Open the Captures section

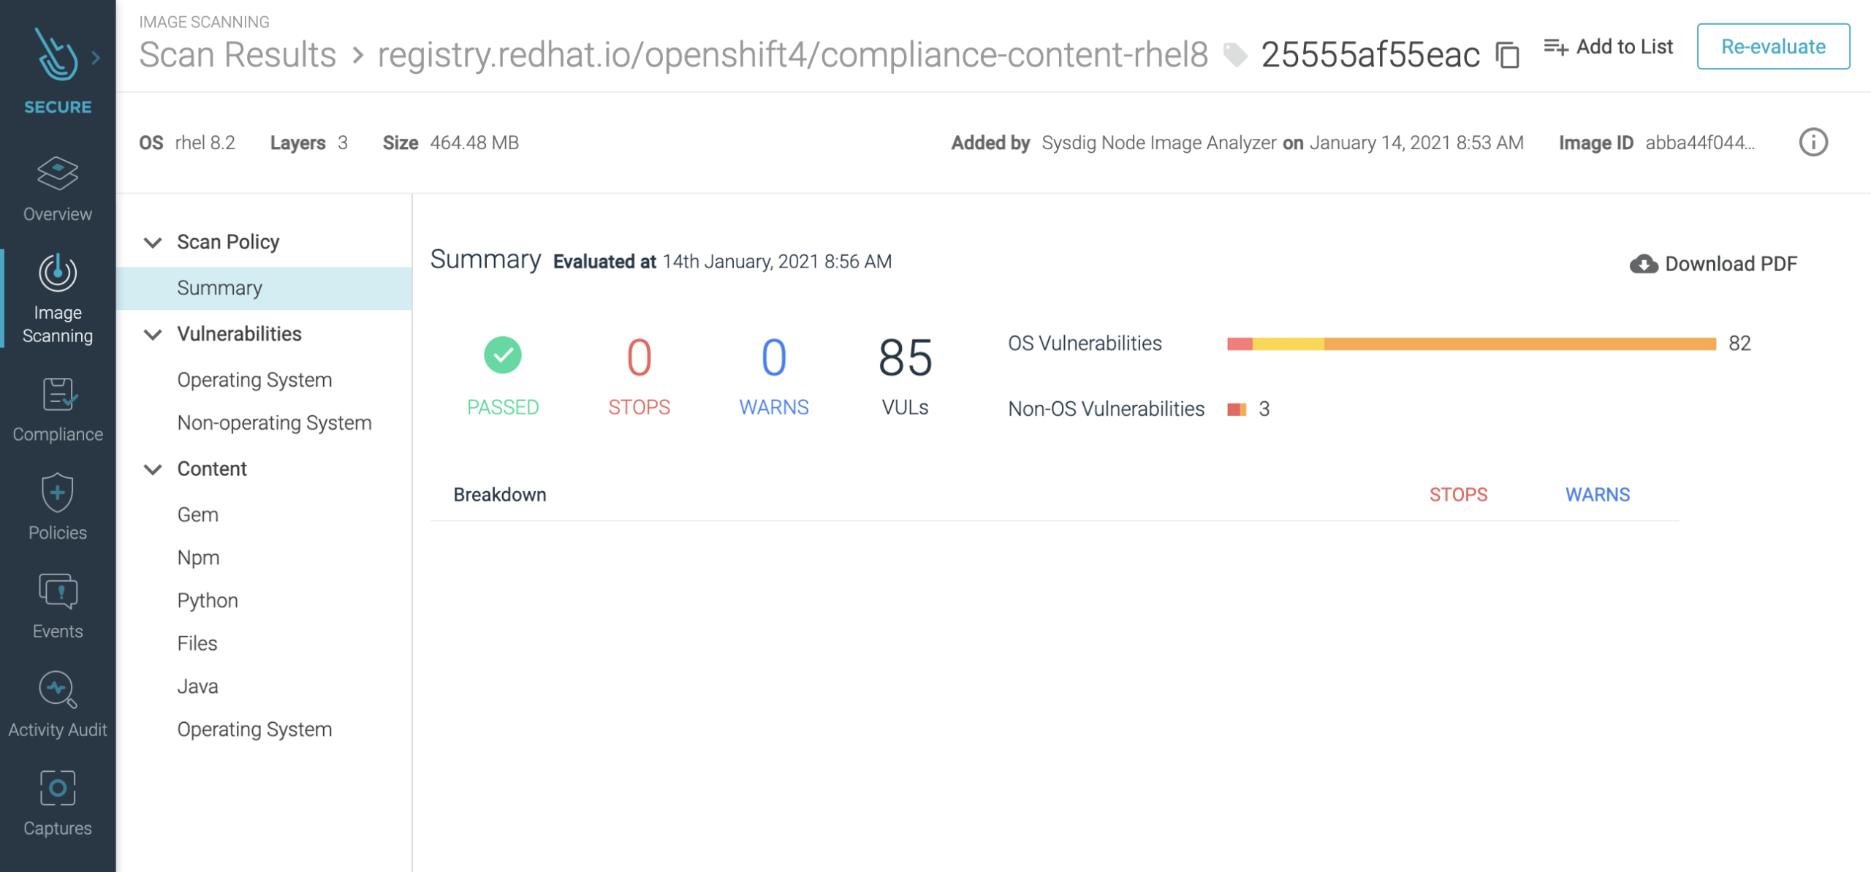click(x=57, y=800)
